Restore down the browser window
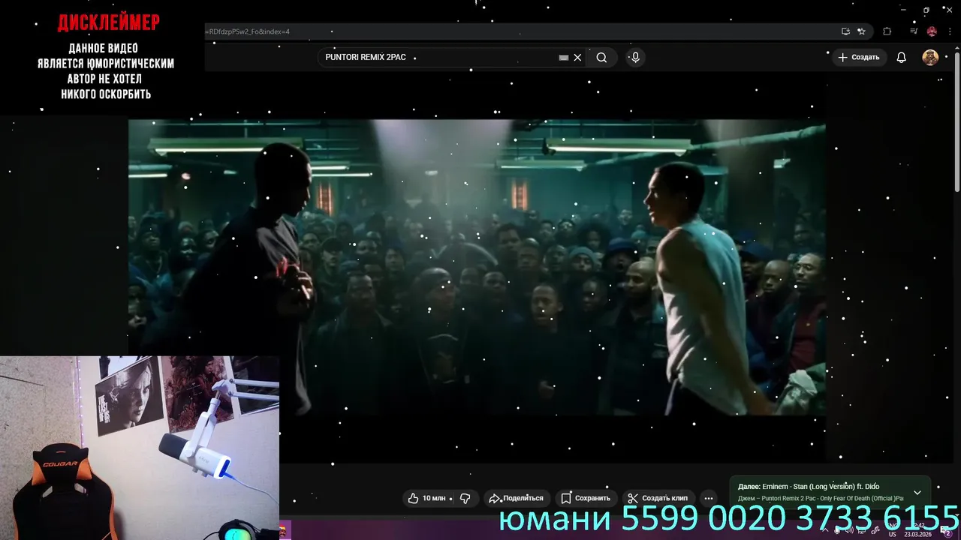Screen dimensions: 961x540 (926, 10)
